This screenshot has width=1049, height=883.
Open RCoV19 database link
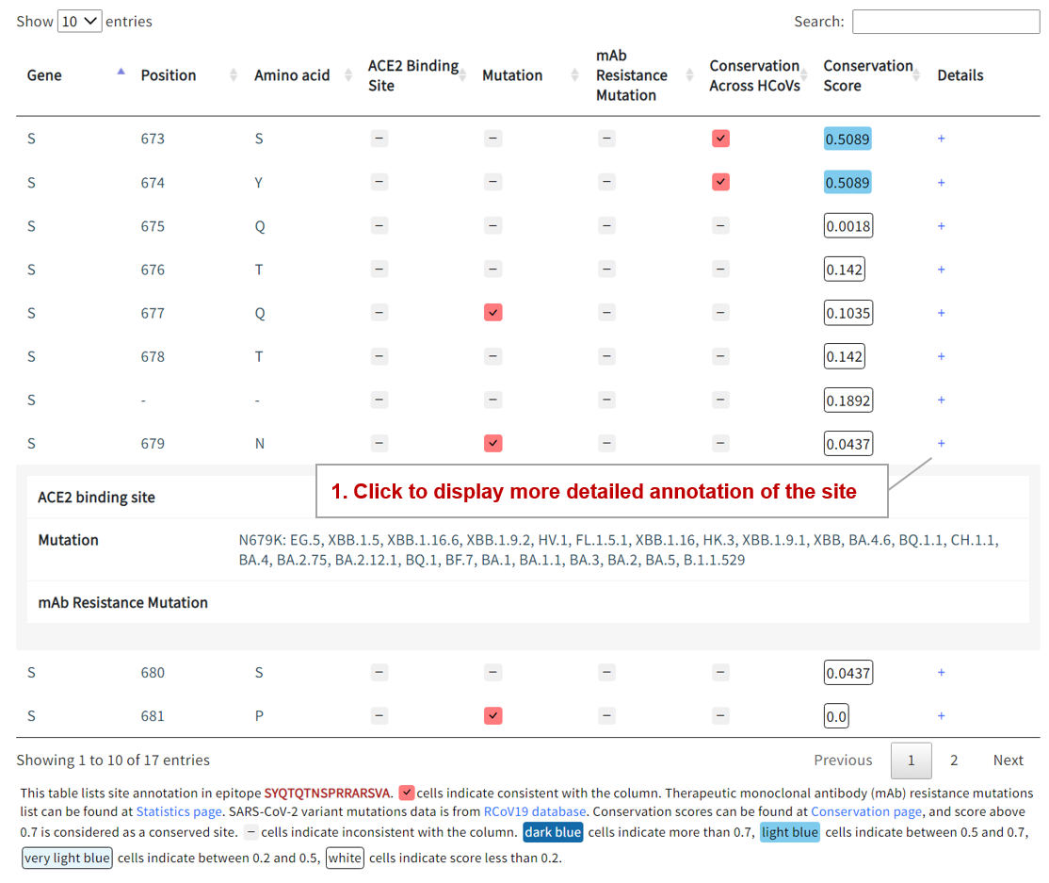click(534, 811)
